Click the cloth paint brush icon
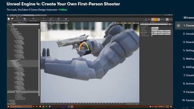Viewport: 194px width, 109px height. click(51, 19)
